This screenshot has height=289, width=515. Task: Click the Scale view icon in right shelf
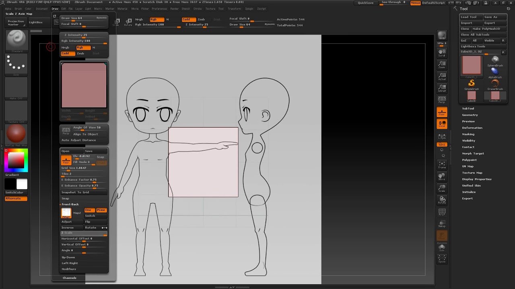(442, 188)
